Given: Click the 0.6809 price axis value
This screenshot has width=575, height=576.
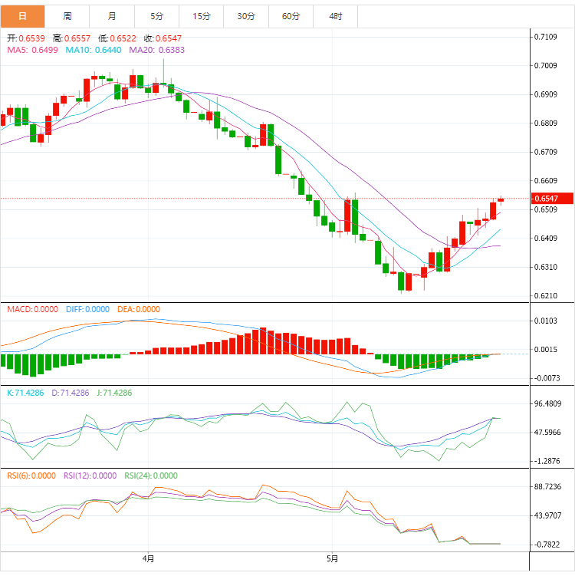Looking at the screenshot, I should [545, 123].
